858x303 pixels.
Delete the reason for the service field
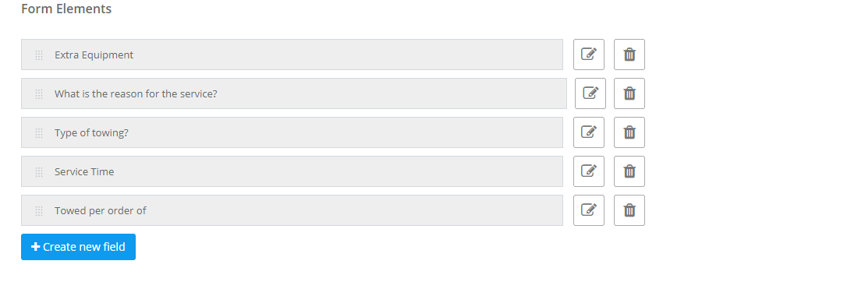tap(629, 93)
